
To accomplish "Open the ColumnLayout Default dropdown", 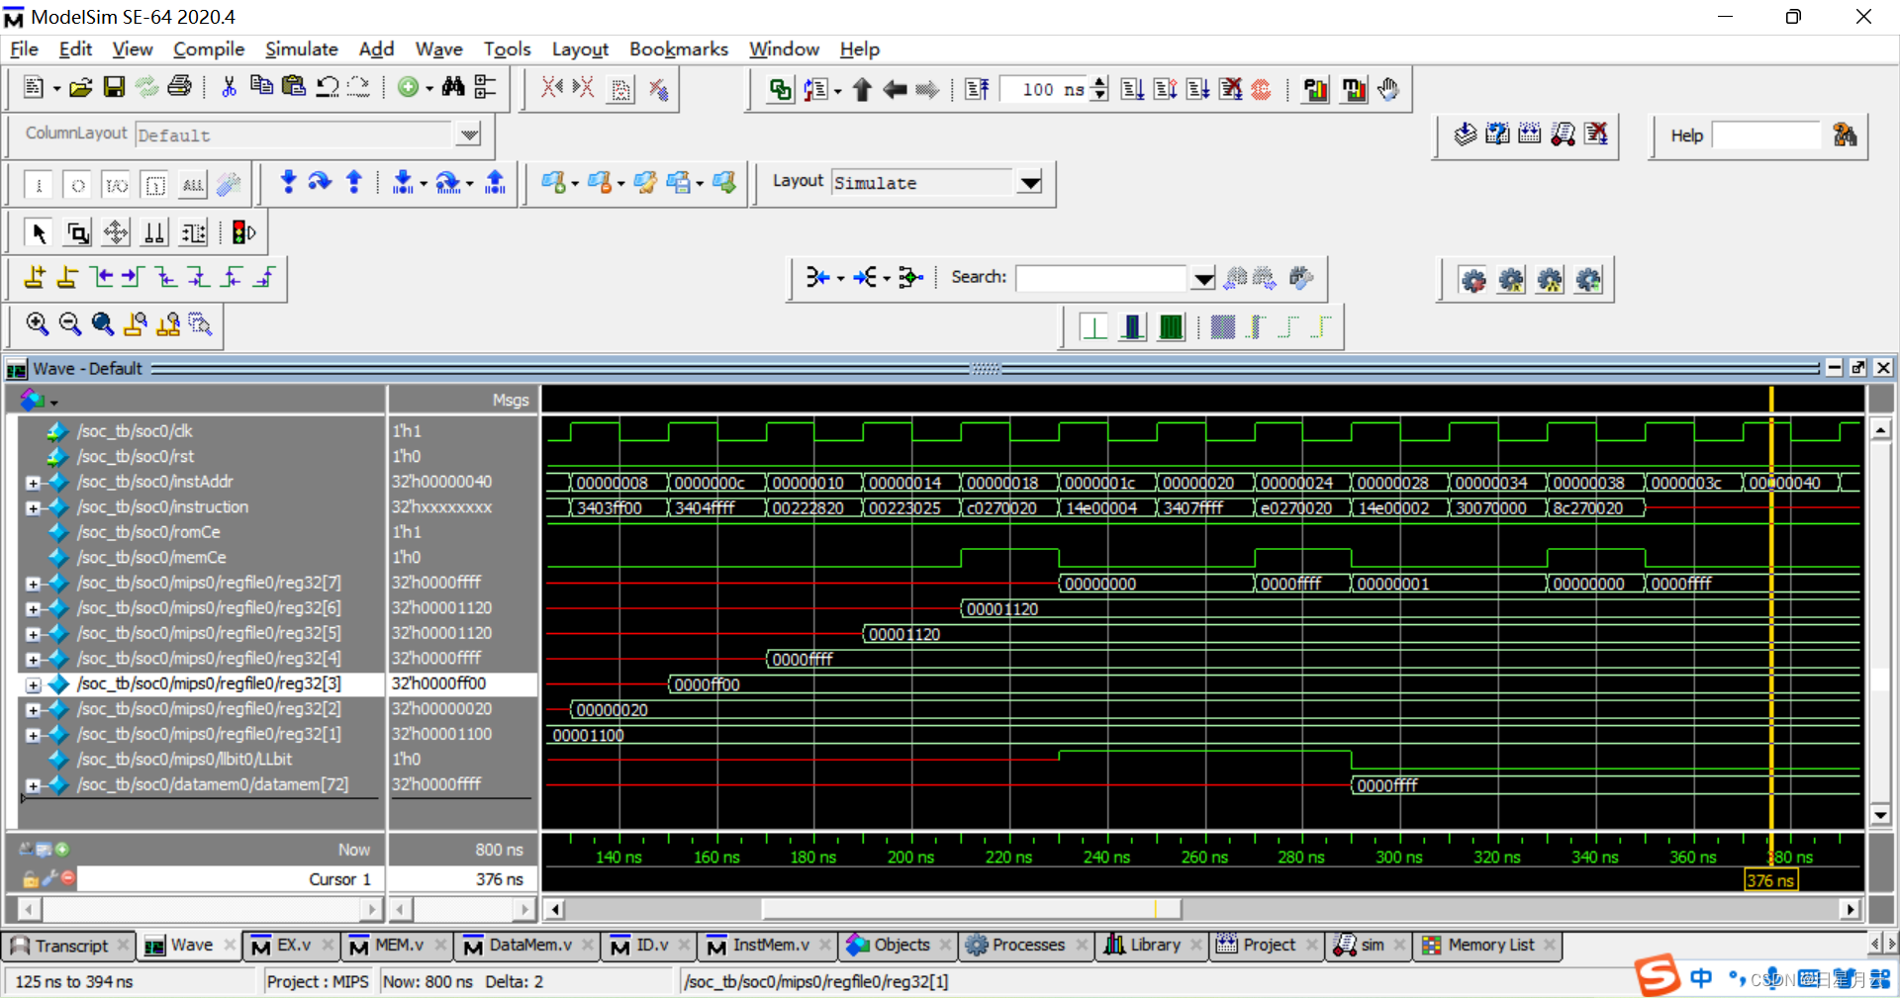I will [469, 135].
